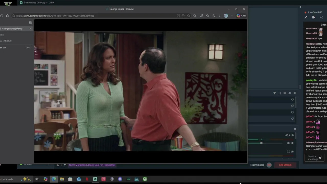The width and height of the screenshot is (327, 184).
Task: Replay the fourth event row
Action: (x=293, y=119)
